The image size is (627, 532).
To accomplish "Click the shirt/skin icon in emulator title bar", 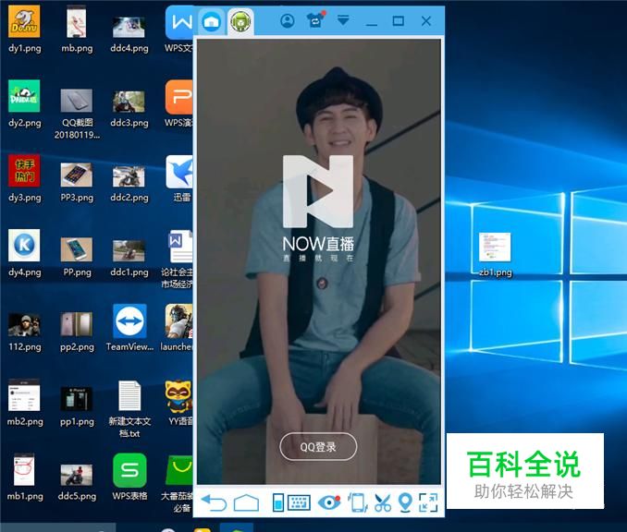I will (315, 20).
